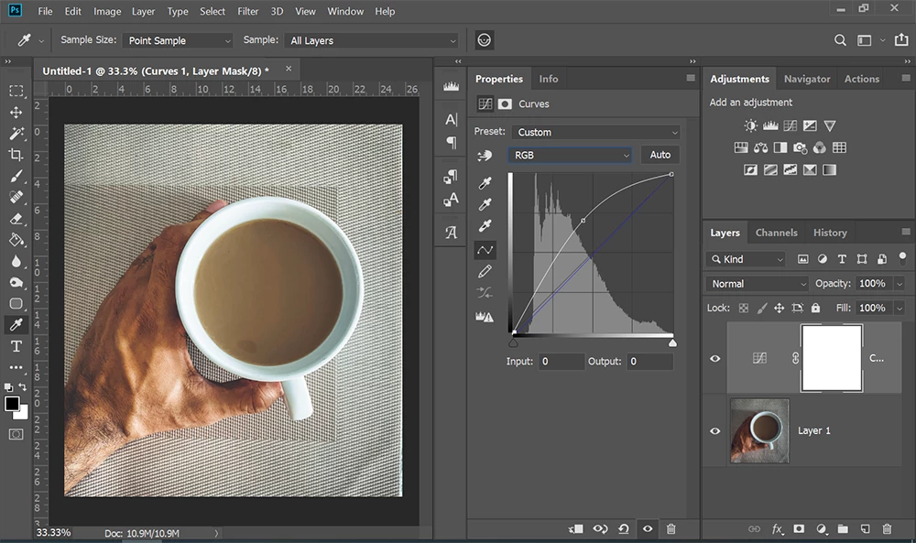Clip Curves adjustment to layer below
This screenshot has height=543, width=916.
[575, 529]
